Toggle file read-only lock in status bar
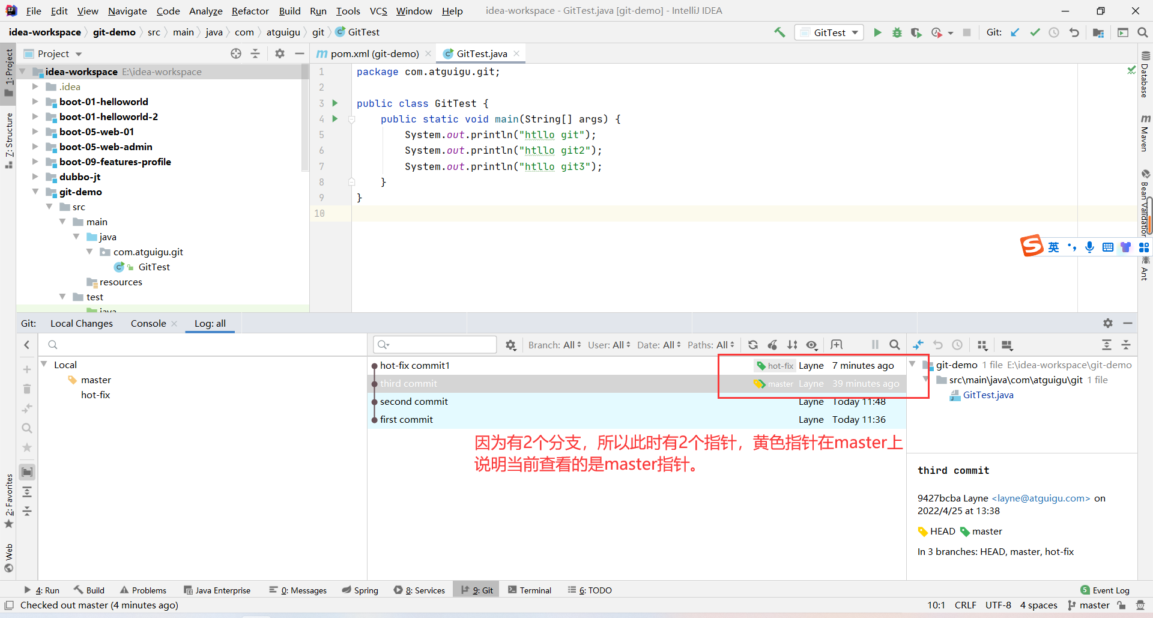This screenshot has width=1153, height=618. coord(1121,605)
